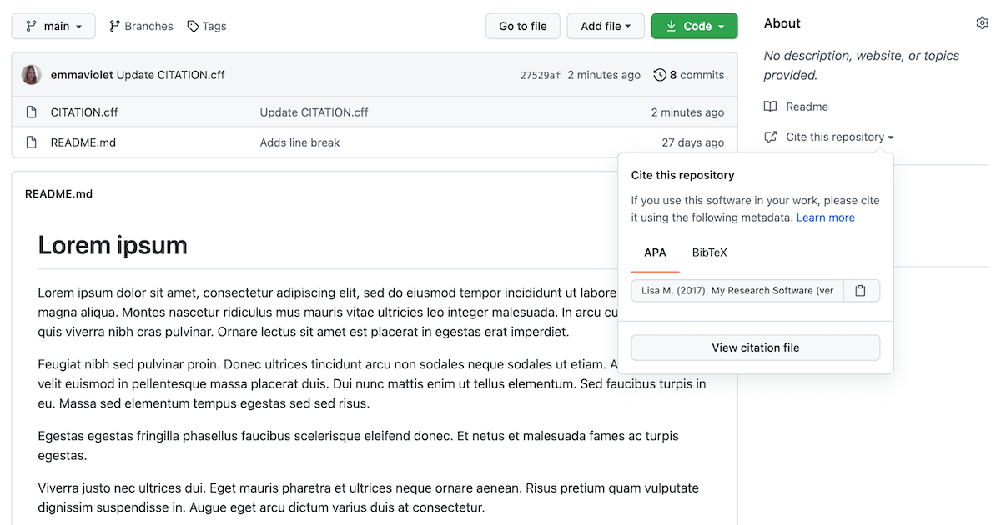The image size is (1001, 525).
Task: Click the commit history clock icon
Action: pyautogui.click(x=660, y=74)
